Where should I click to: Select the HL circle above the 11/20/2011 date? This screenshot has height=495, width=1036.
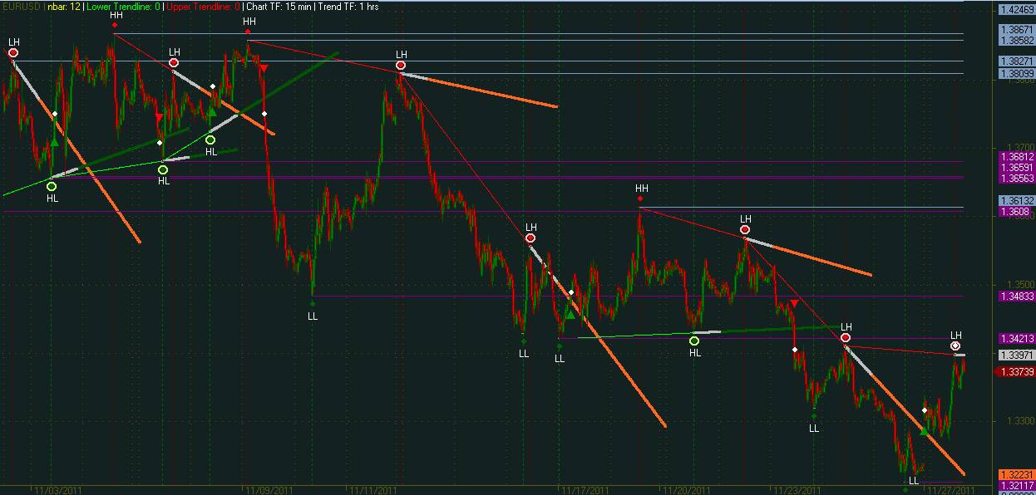click(694, 340)
